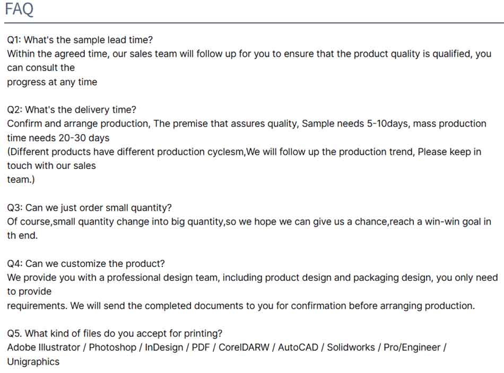Click the line starting "(Different products have"
This screenshot has width=504, height=373.
244,152
